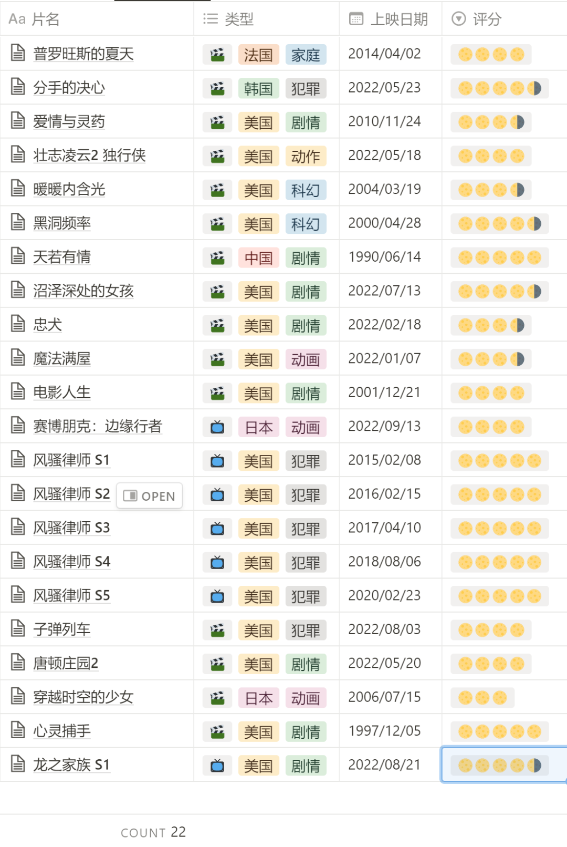The width and height of the screenshot is (567, 847).
Task: Open the 暖暖内含光 page
Action: [x=69, y=189]
